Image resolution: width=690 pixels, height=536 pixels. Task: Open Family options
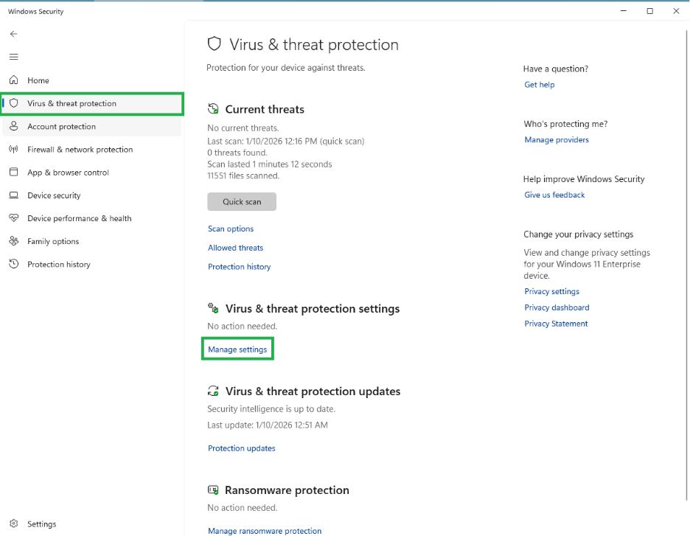click(x=53, y=241)
